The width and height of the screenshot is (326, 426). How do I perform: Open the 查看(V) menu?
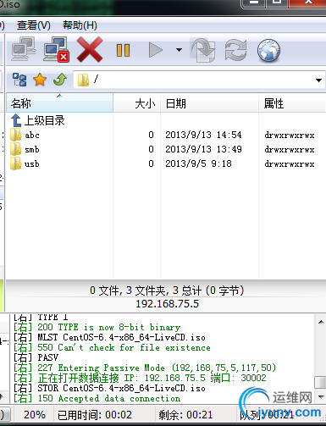pyautogui.click(x=34, y=25)
